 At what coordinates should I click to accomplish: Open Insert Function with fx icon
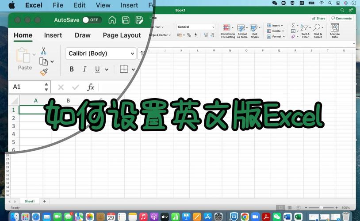91,87
